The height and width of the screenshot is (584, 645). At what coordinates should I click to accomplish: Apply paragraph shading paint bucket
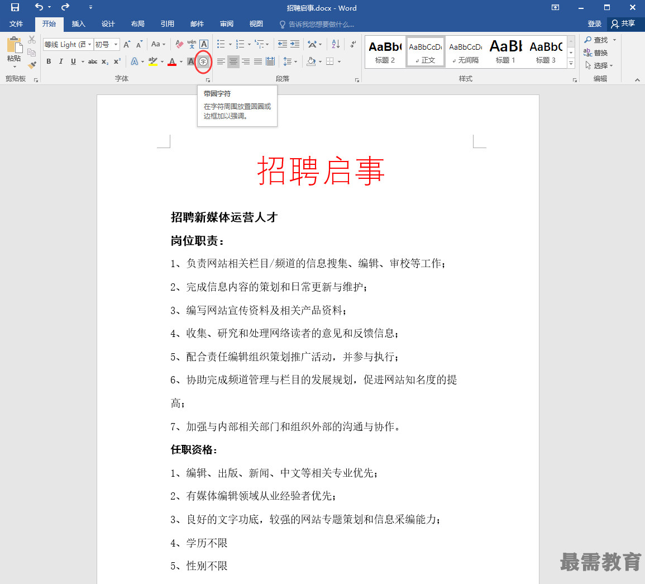coord(312,61)
